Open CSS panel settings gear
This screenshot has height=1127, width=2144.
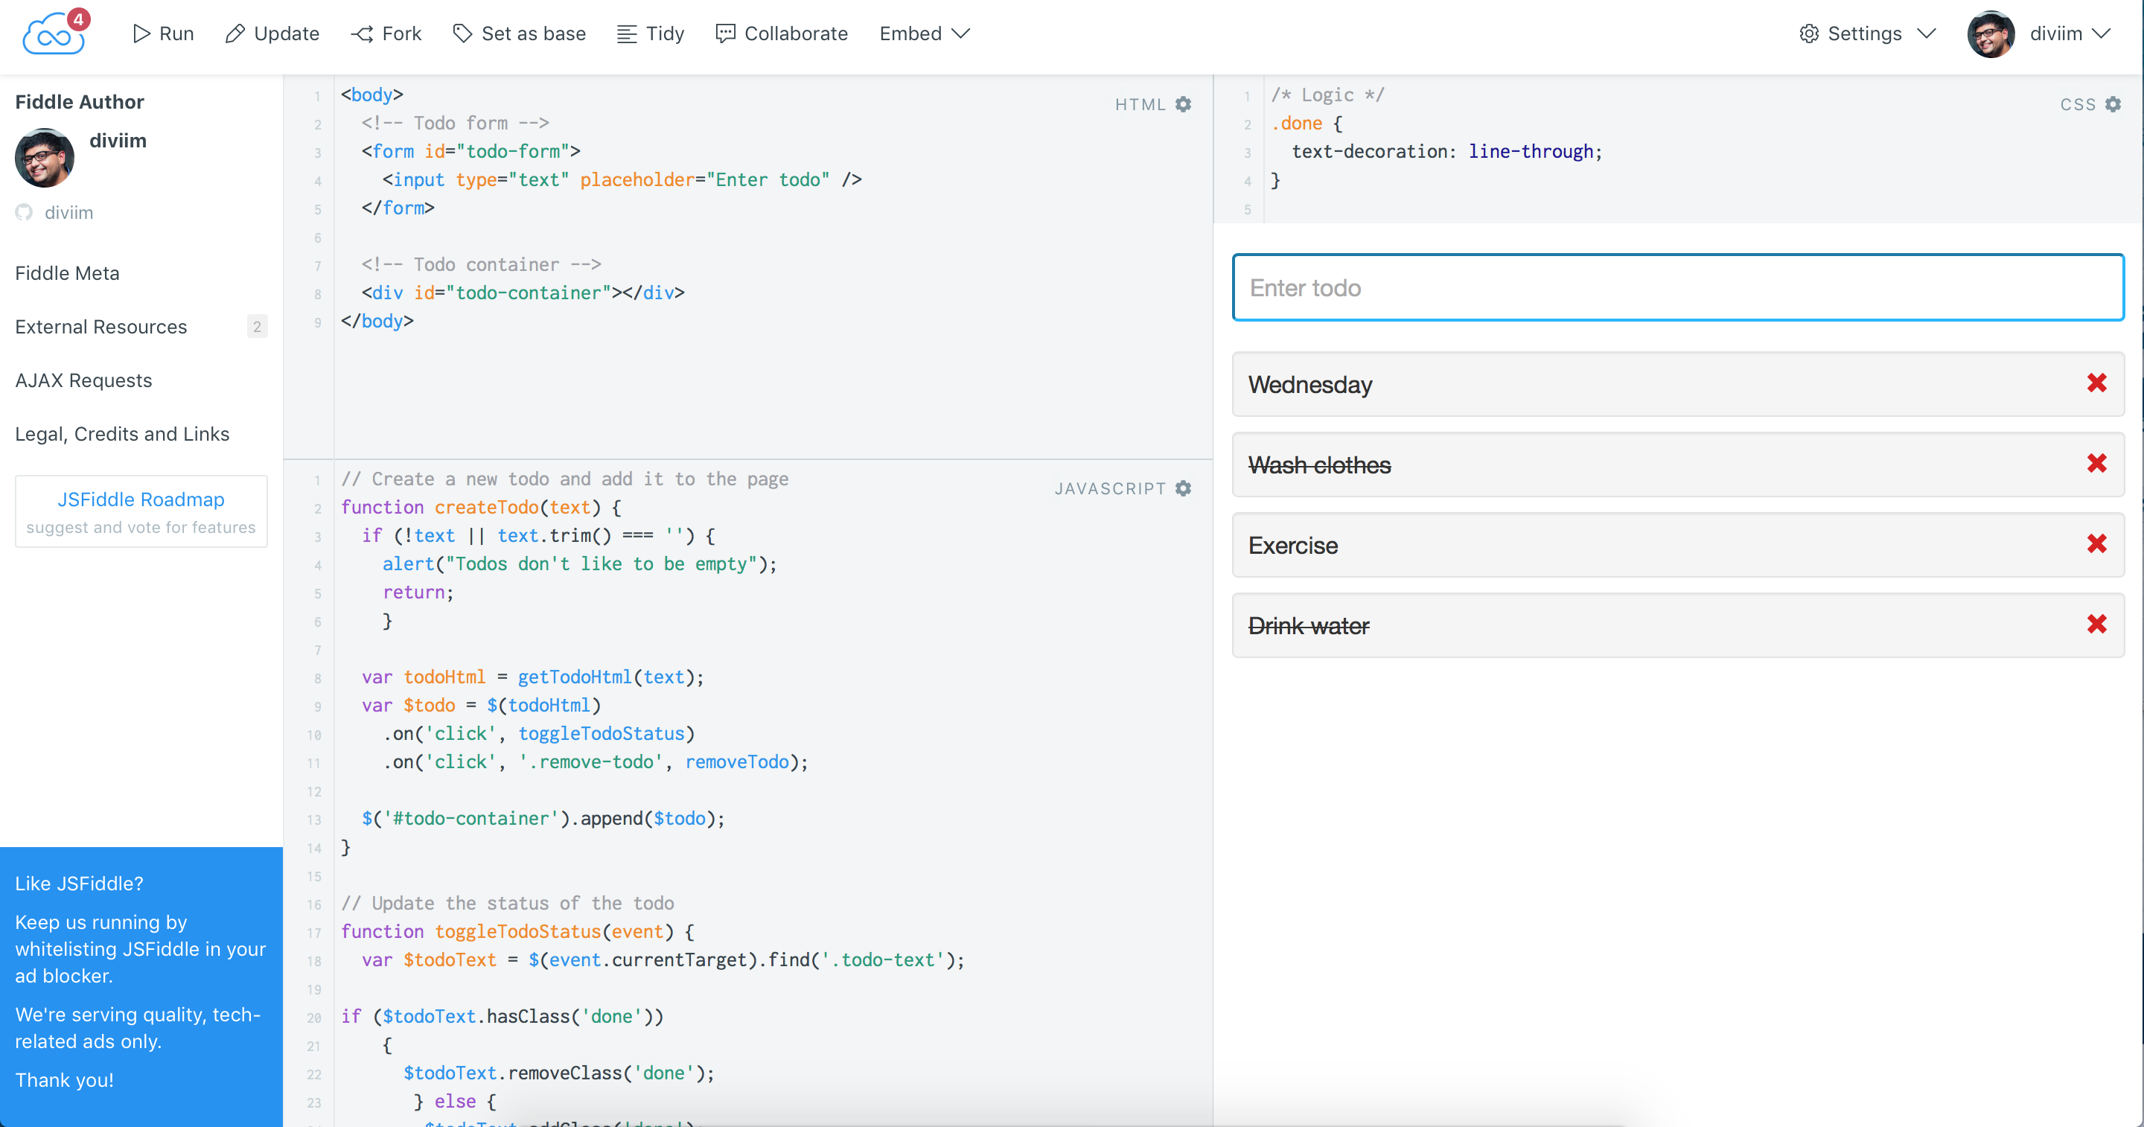[x=2113, y=104]
